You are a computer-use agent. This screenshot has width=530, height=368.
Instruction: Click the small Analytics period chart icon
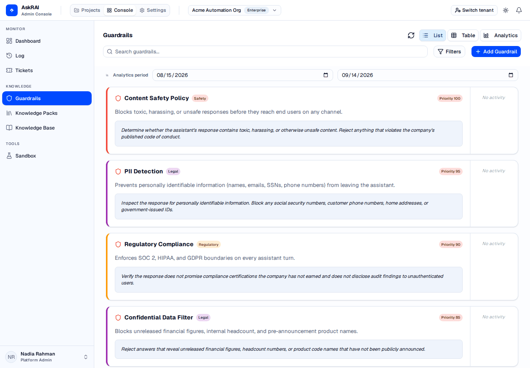107,75
